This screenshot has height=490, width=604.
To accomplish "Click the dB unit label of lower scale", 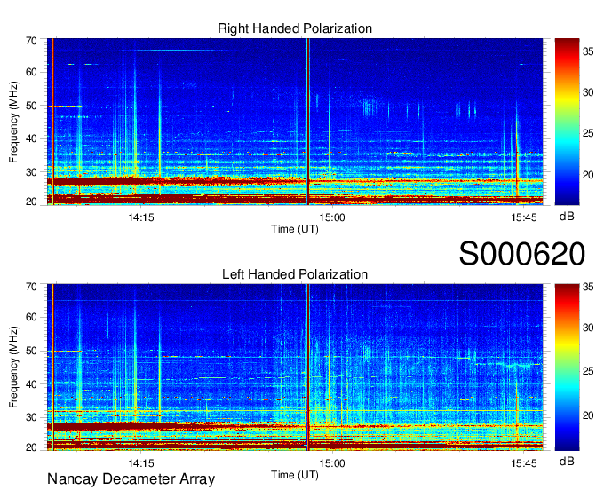I will pyautogui.click(x=567, y=462).
